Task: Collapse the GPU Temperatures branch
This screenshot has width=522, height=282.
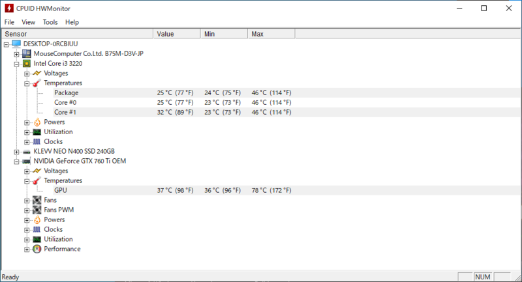Action: coord(27,181)
